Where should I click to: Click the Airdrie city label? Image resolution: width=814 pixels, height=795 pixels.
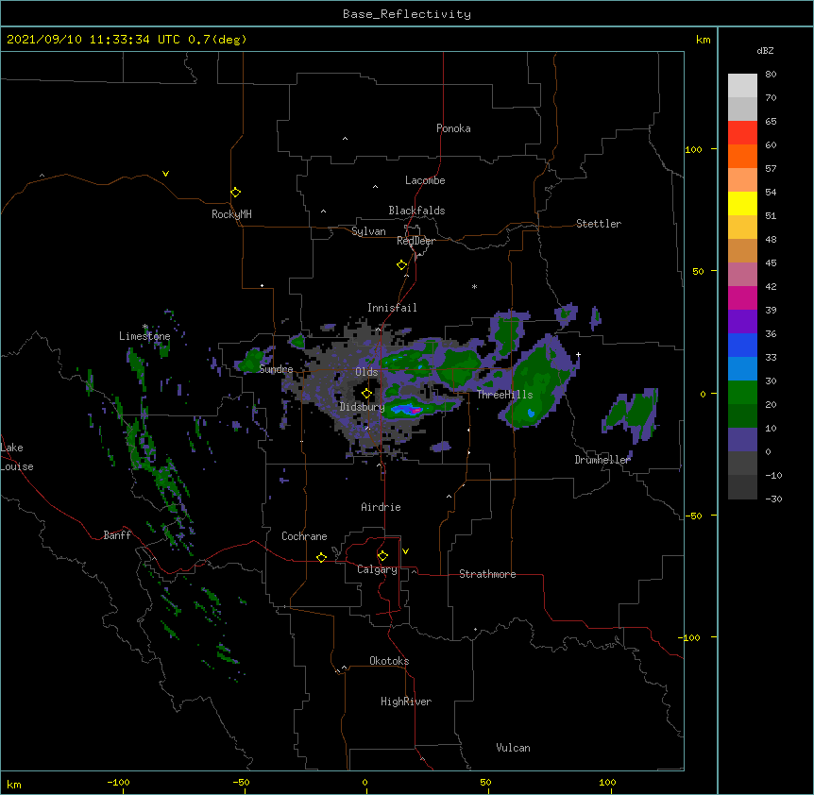pyautogui.click(x=381, y=507)
